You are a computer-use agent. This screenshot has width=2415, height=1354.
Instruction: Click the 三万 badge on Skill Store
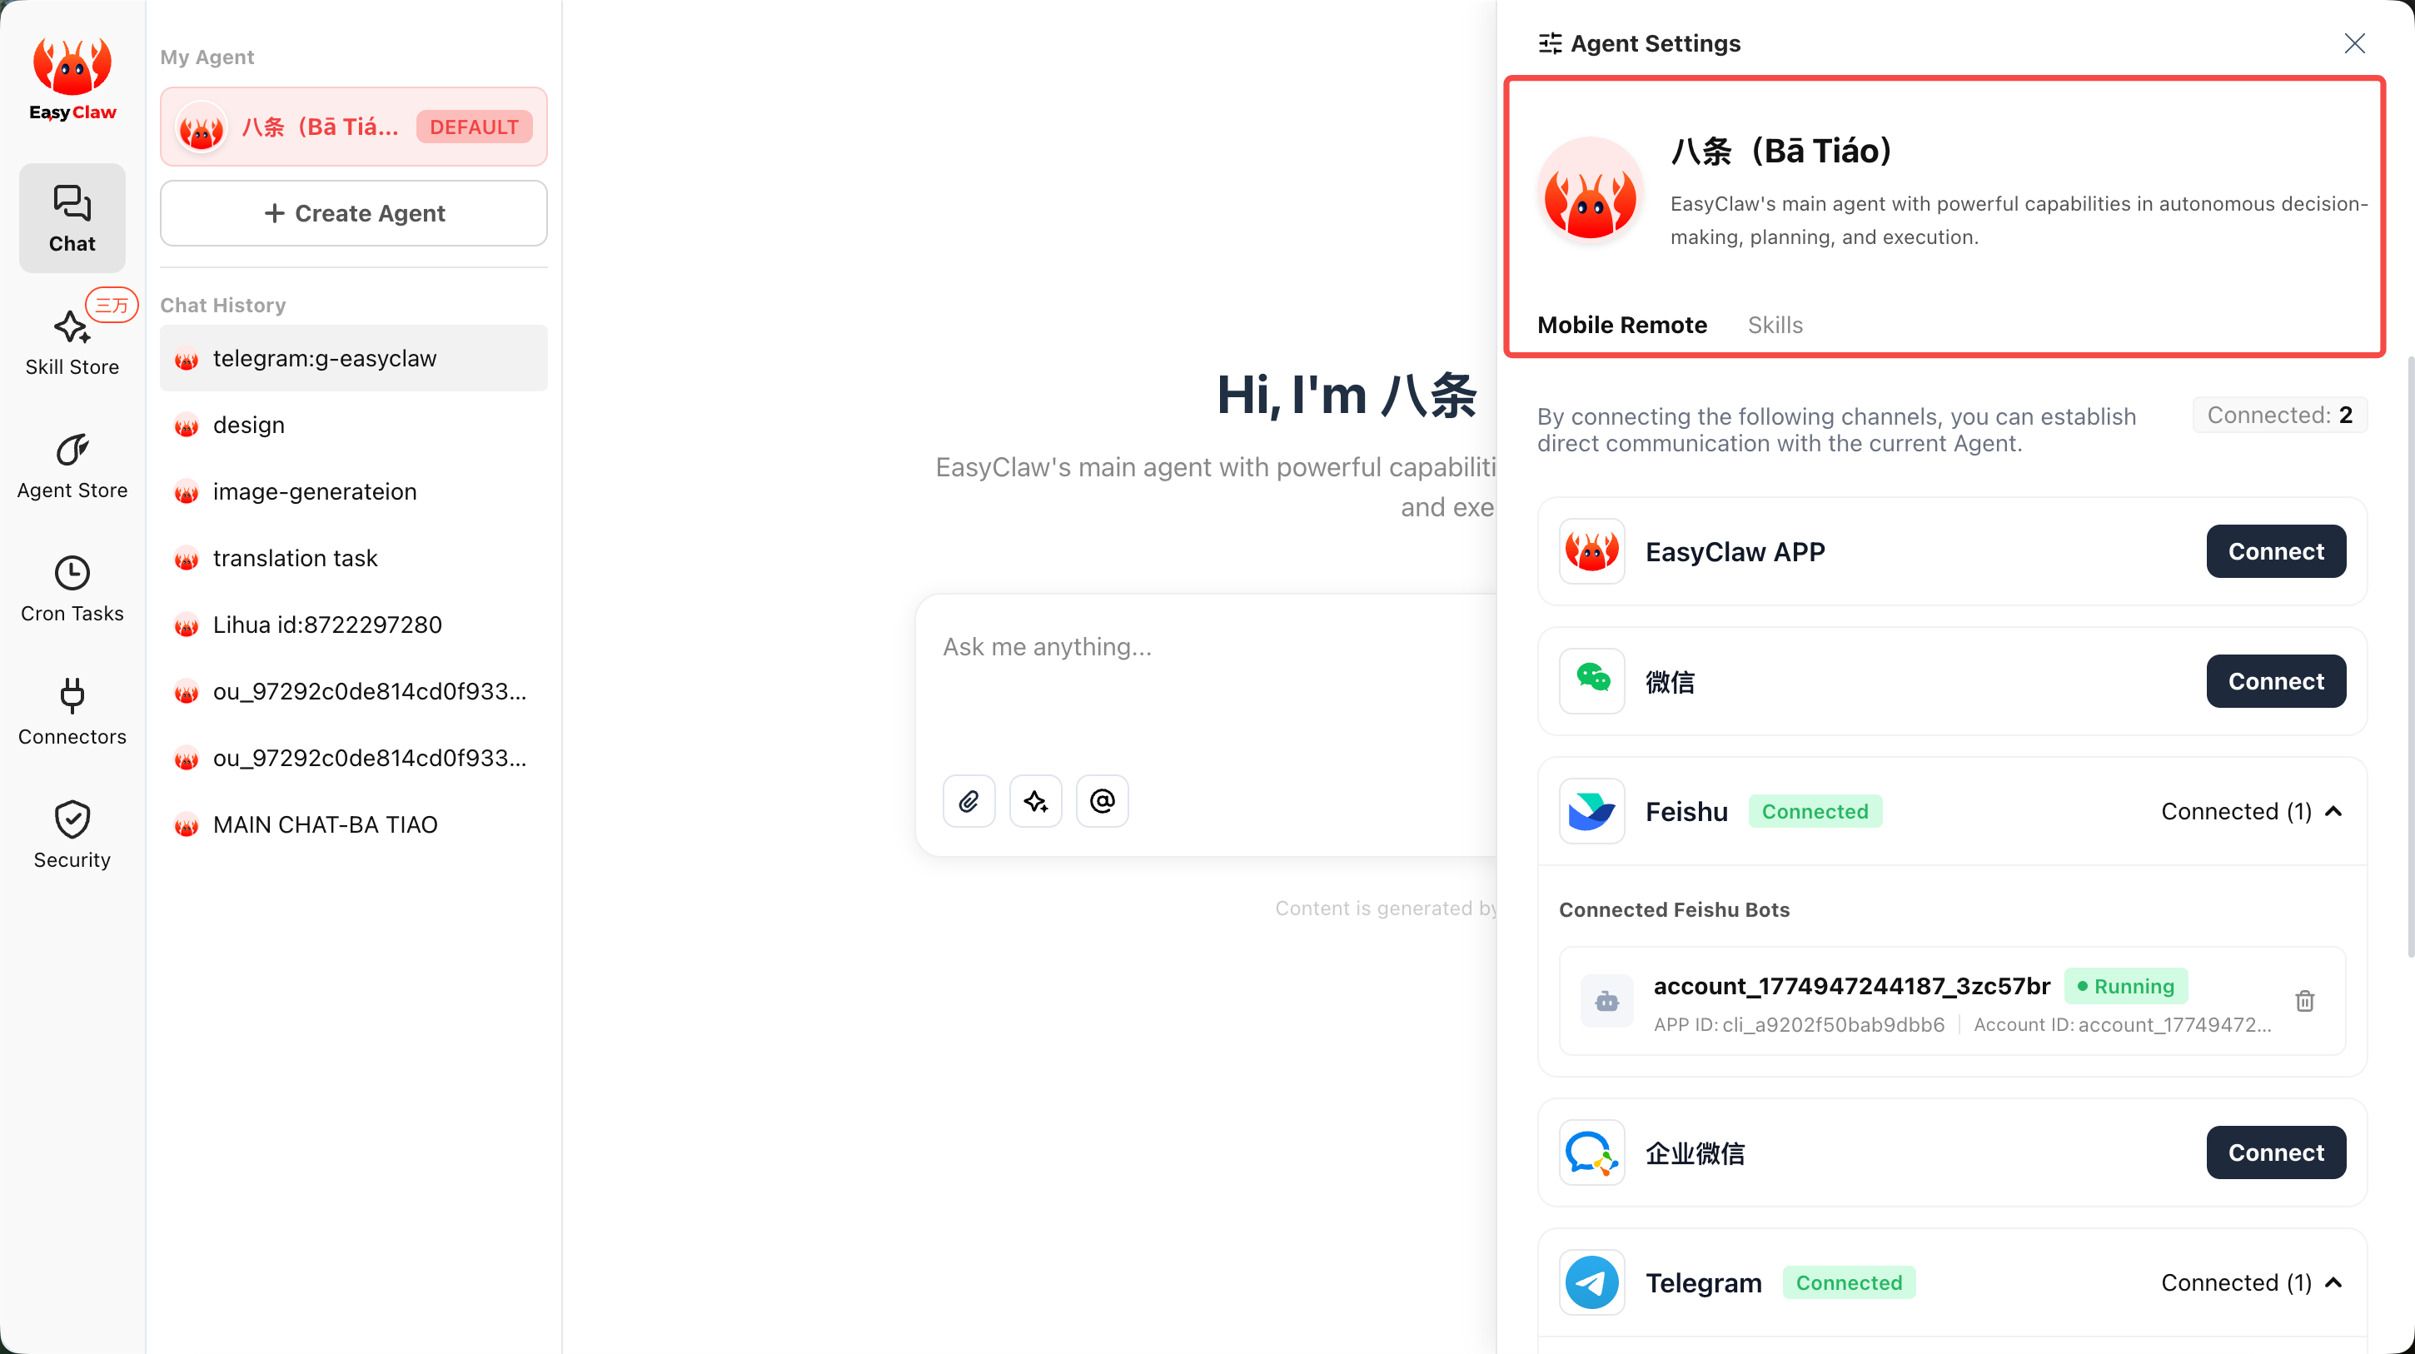tap(112, 305)
